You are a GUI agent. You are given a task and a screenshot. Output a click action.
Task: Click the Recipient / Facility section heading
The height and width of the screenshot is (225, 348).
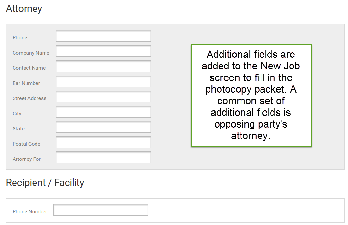[x=45, y=182]
